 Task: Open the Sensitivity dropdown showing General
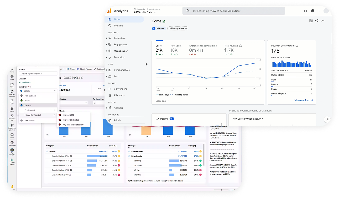point(38,91)
